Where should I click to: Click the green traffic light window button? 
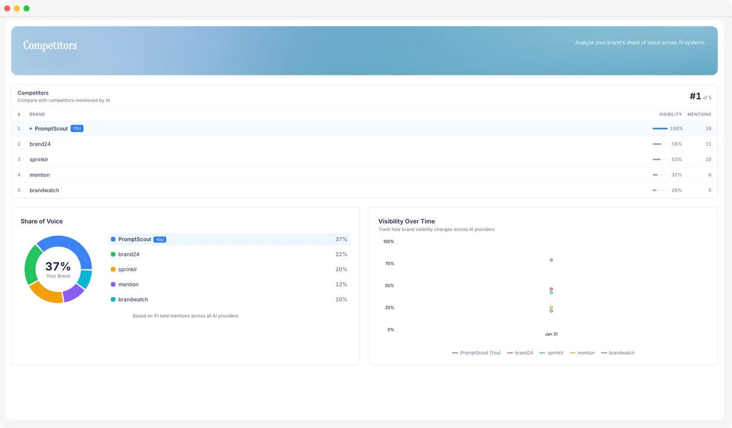[25, 8]
